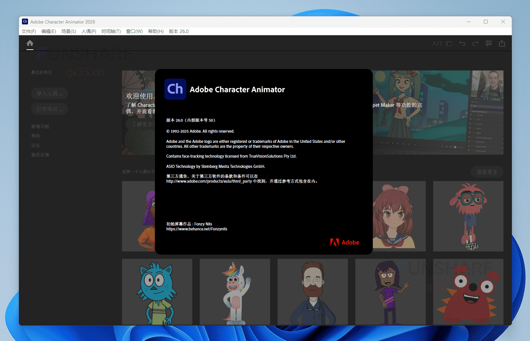
Task: Open the 论坛 link in sidebar
Action: point(36,145)
